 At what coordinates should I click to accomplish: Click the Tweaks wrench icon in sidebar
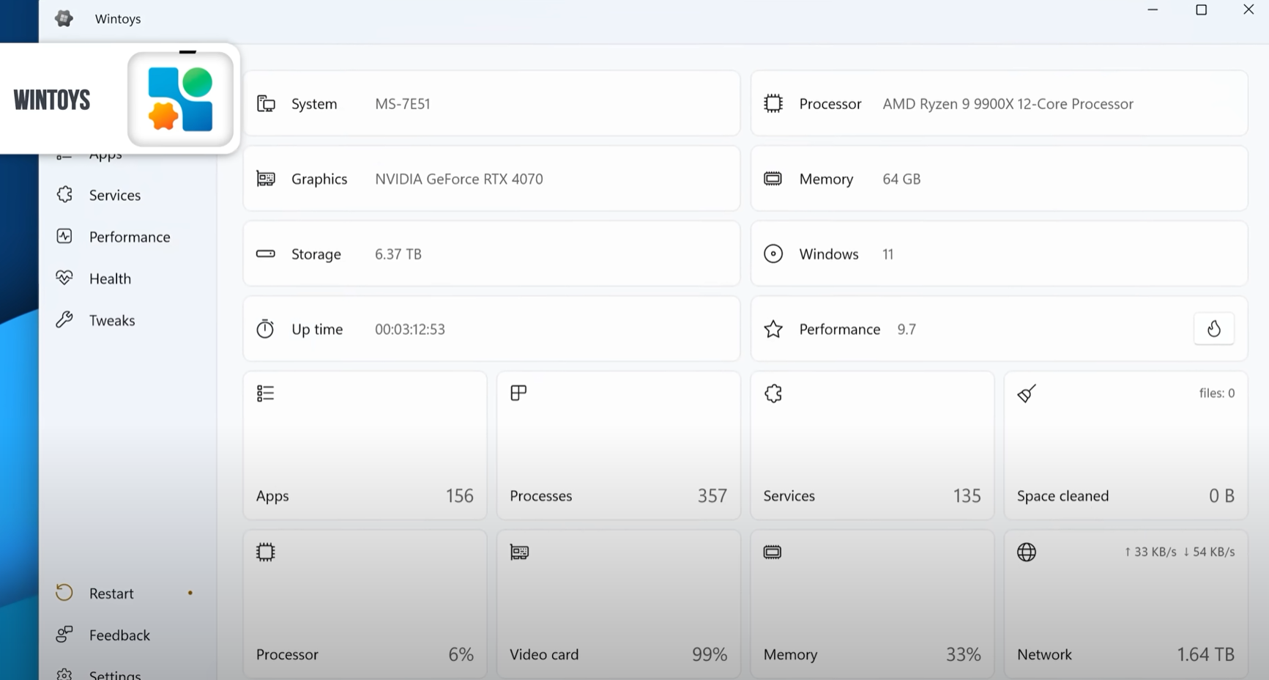pyautogui.click(x=64, y=320)
